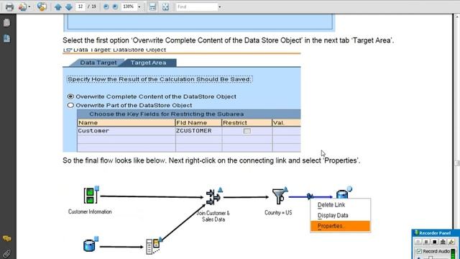Click 'Choose the Key Fields' header bar

coord(188,114)
